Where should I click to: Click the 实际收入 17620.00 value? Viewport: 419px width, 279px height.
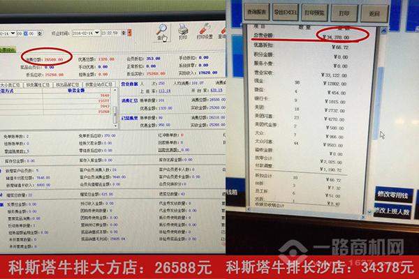point(208,73)
